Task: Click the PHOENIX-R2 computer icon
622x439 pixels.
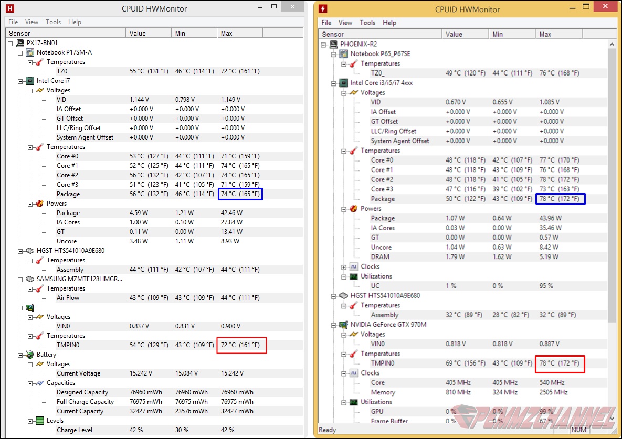Action: click(334, 45)
